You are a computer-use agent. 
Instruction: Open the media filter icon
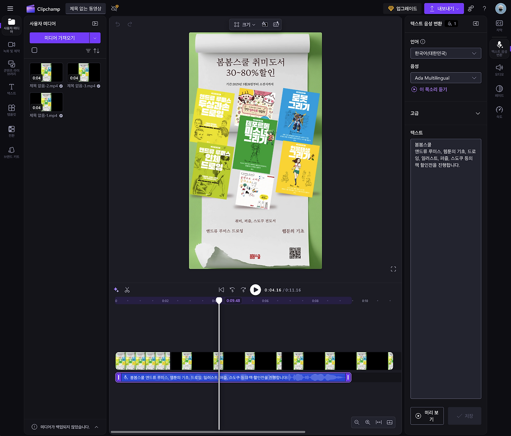[x=88, y=51]
